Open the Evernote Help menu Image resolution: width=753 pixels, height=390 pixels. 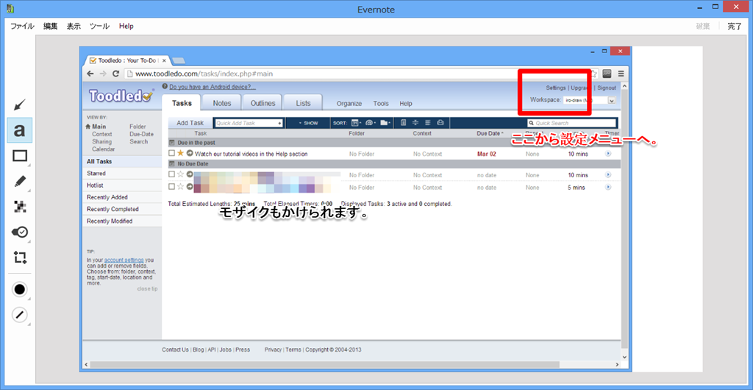coord(126,26)
